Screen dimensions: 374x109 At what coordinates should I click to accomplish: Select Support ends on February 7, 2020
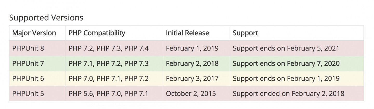pyautogui.click(x=286, y=63)
